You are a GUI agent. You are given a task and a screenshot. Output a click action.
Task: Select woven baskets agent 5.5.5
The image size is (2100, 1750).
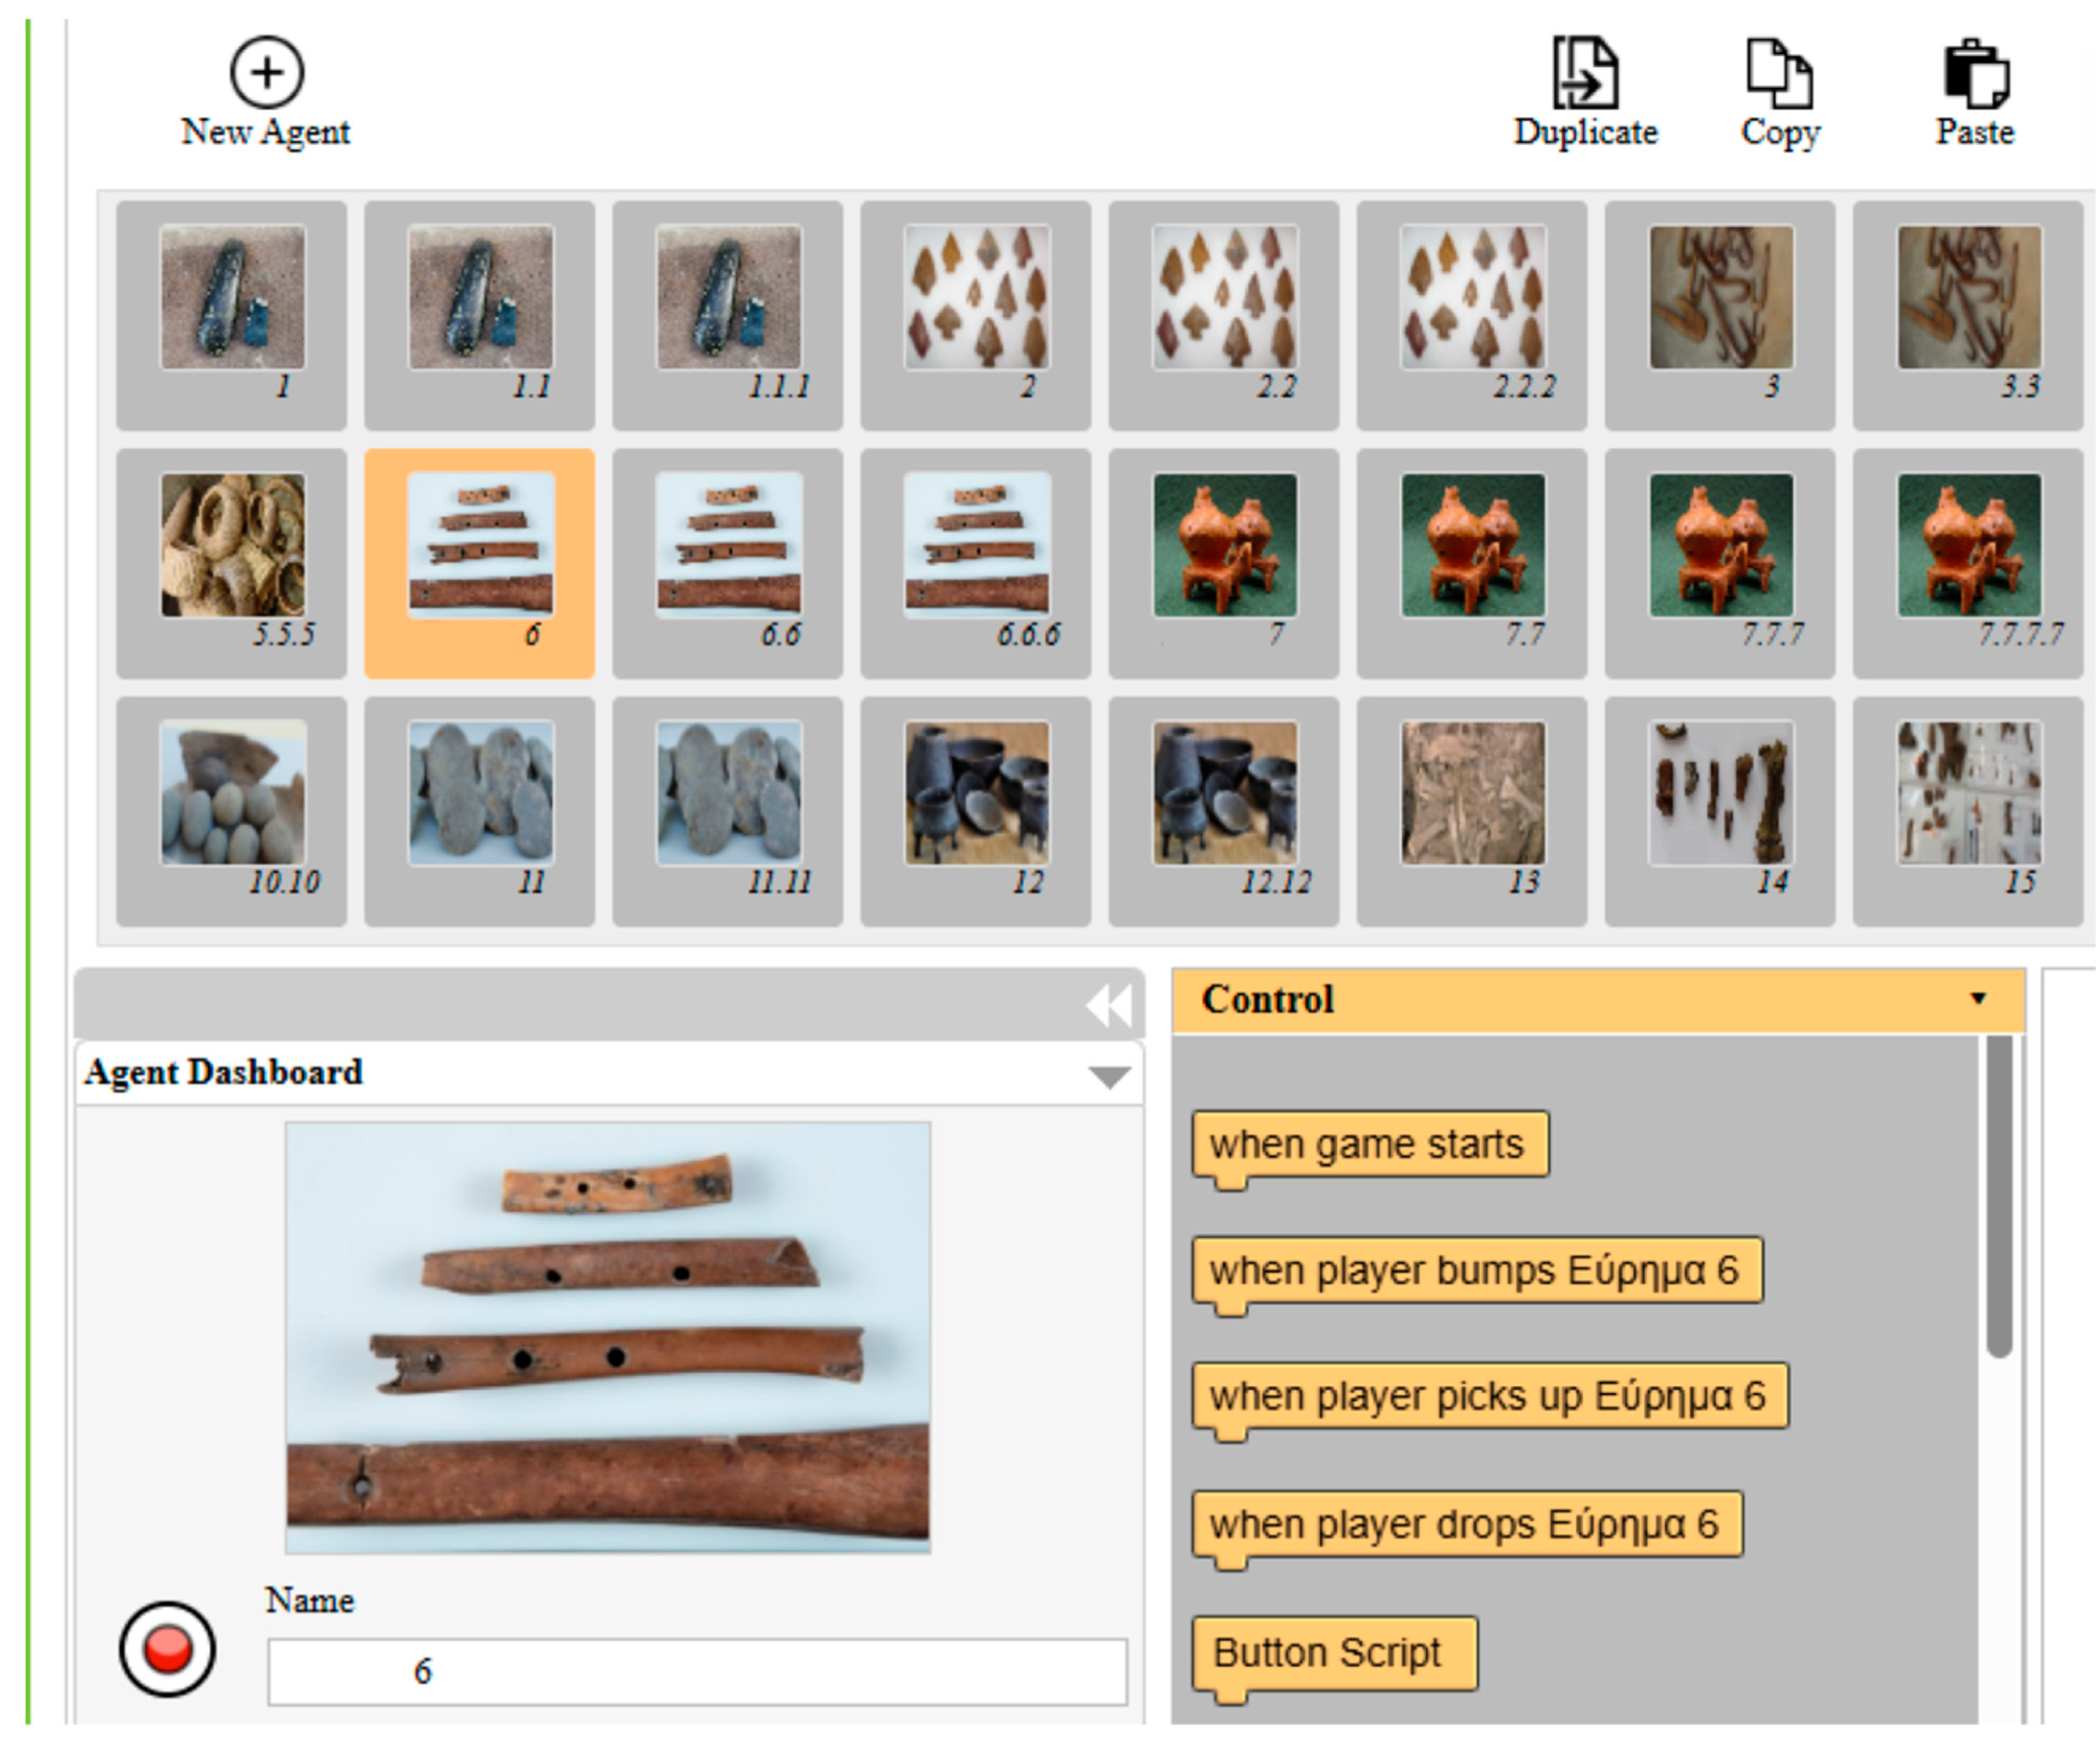(x=232, y=545)
